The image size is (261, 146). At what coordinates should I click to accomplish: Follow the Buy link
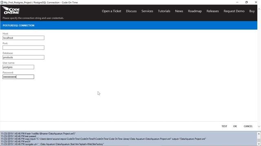pyautogui.click(x=252, y=11)
